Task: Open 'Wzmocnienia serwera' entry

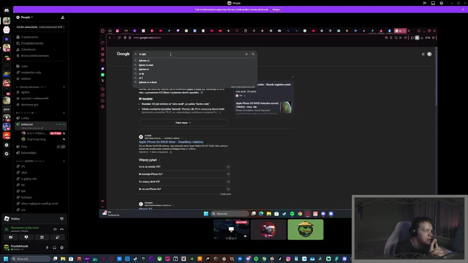Action: [35, 56]
